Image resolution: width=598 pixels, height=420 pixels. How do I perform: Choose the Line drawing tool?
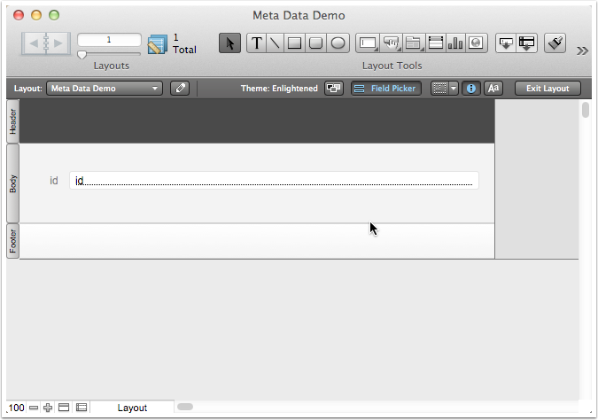(276, 43)
